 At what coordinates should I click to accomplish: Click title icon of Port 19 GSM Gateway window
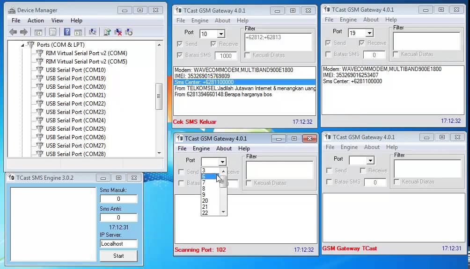click(327, 9)
